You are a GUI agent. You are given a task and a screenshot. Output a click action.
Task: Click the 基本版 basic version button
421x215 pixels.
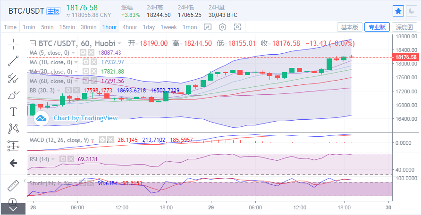point(350,27)
